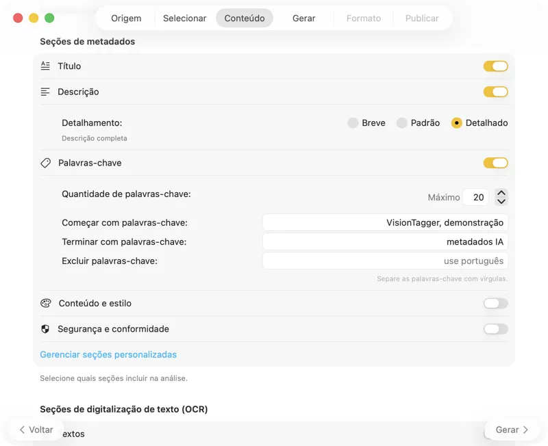Click the Descrição lines icon

pyautogui.click(x=45, y=92)
